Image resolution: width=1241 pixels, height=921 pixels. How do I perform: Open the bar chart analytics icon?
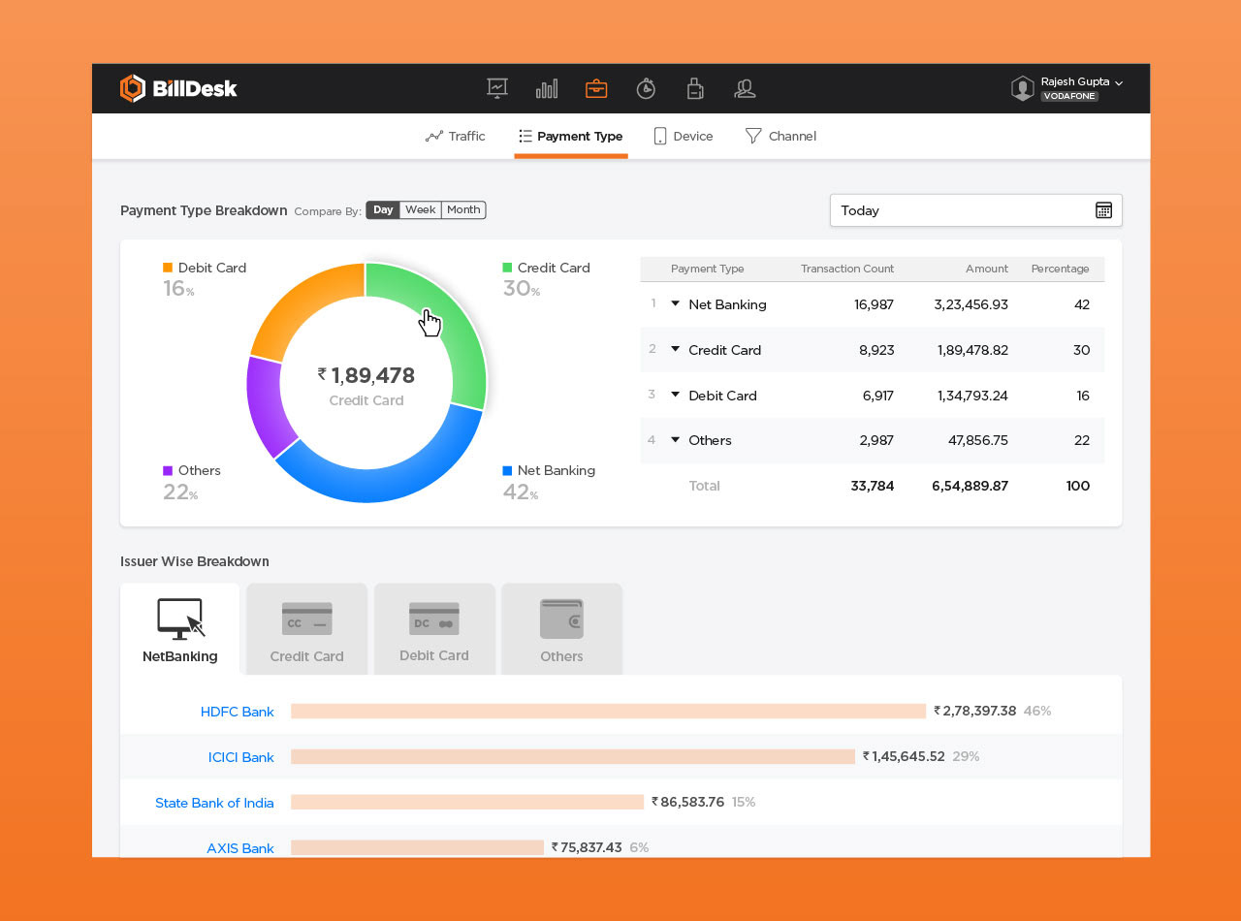(x=547, y=89)
